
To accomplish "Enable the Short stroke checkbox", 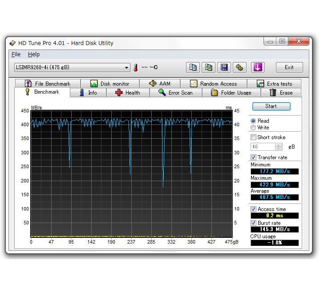I will pyautogui.click(x=254, y=137).
